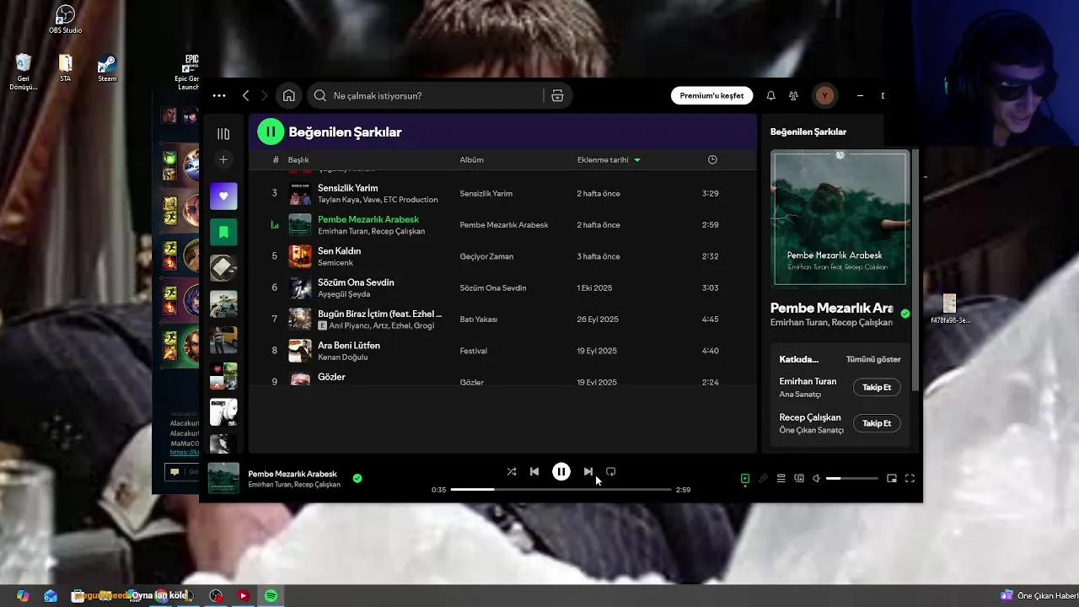Image resolution: width=1079 pixels, height=607 pixels.
Task: Open the 'Batı Yakası' album link
Action: (478, 320)
